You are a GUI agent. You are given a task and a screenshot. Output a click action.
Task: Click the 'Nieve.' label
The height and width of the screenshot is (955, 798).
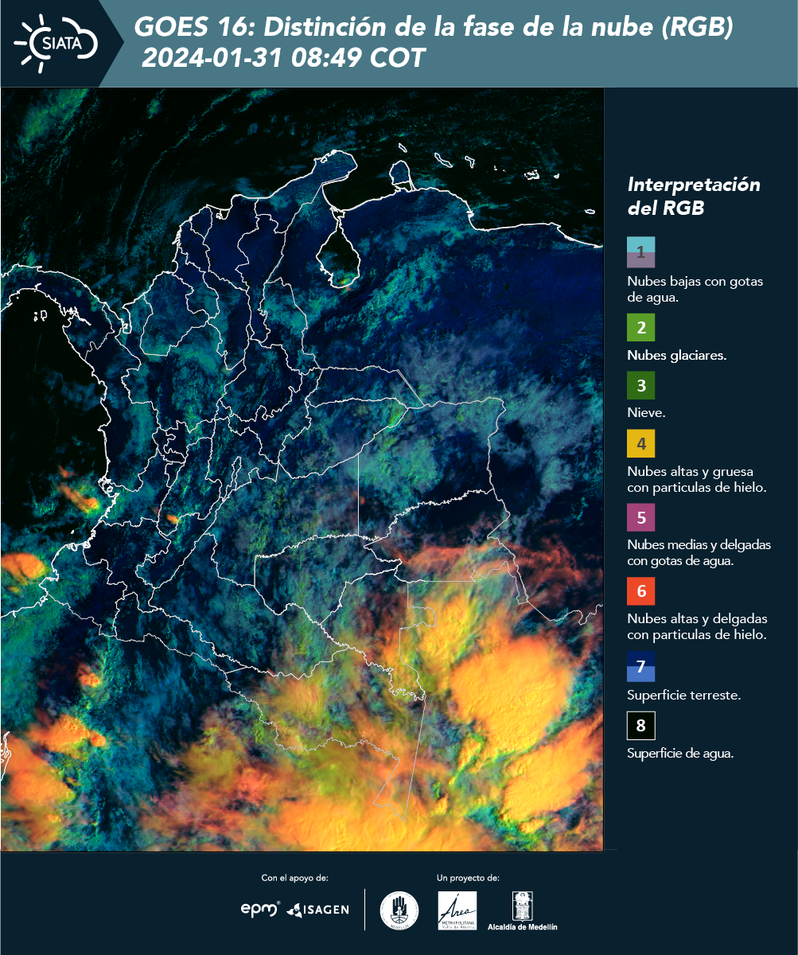click(646, 414)
